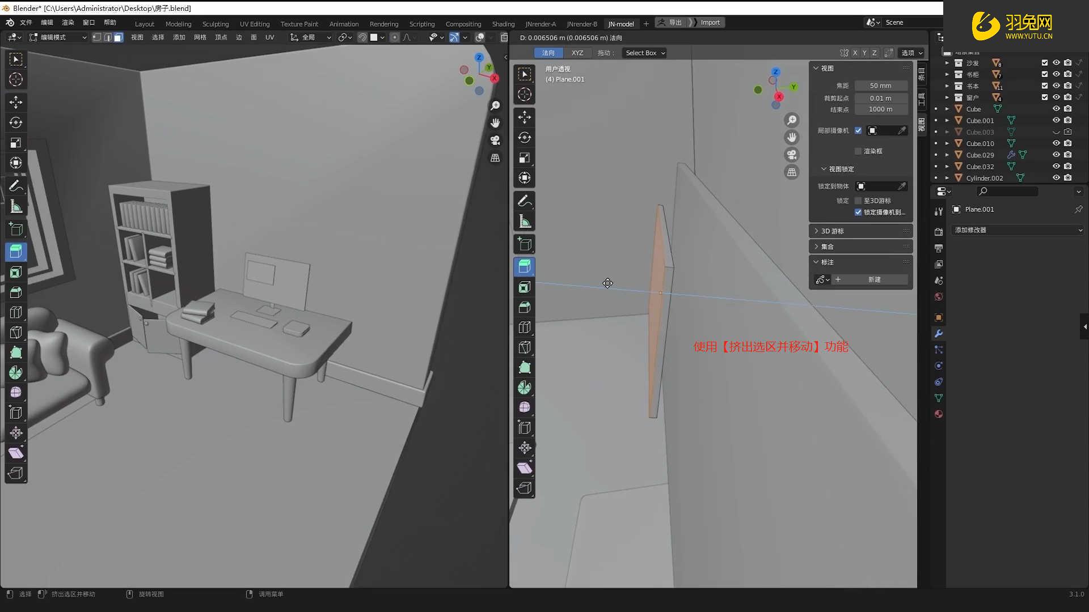Uncheck the 沙发 collection checkbox
The image size is (1089, 612).
1044,63
